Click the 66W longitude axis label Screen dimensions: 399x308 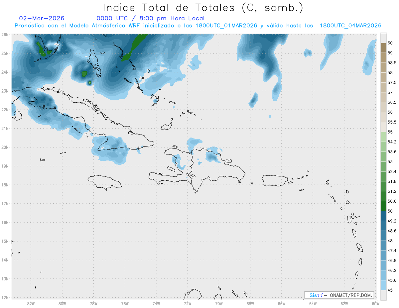[x=282, y=303]
